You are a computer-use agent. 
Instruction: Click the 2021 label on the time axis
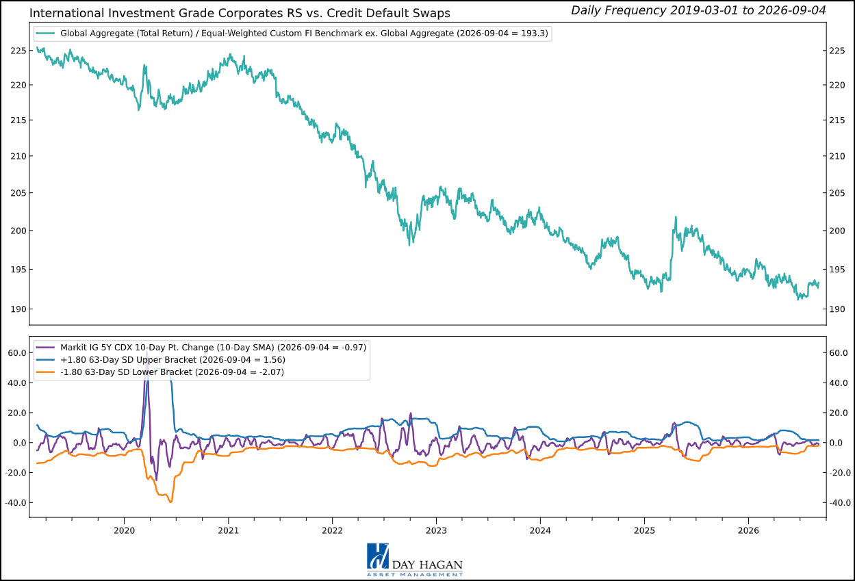click(228, 530)
